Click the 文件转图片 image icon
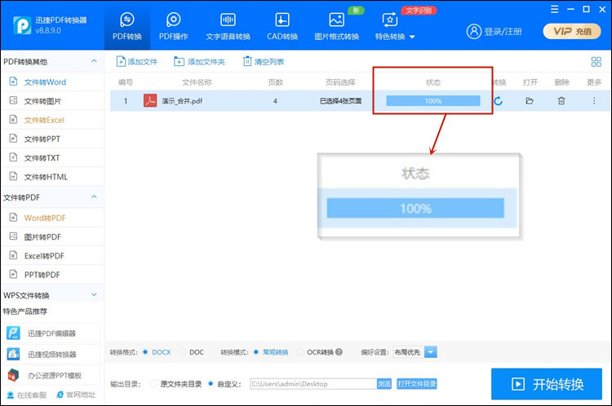Viewport: 612px width, 406px height. [13, 100]
